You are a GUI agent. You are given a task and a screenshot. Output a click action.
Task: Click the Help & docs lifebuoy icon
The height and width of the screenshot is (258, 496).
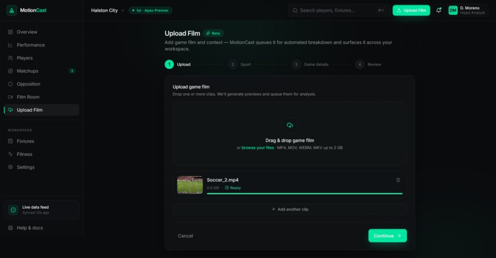10,228
